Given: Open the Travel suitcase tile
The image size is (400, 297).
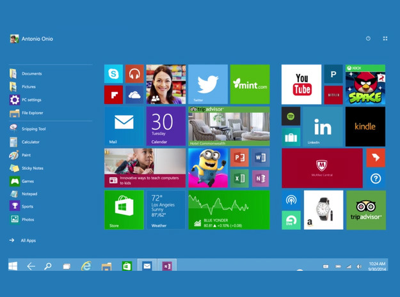Looking at the screenshot, I should tap(291, 137).
